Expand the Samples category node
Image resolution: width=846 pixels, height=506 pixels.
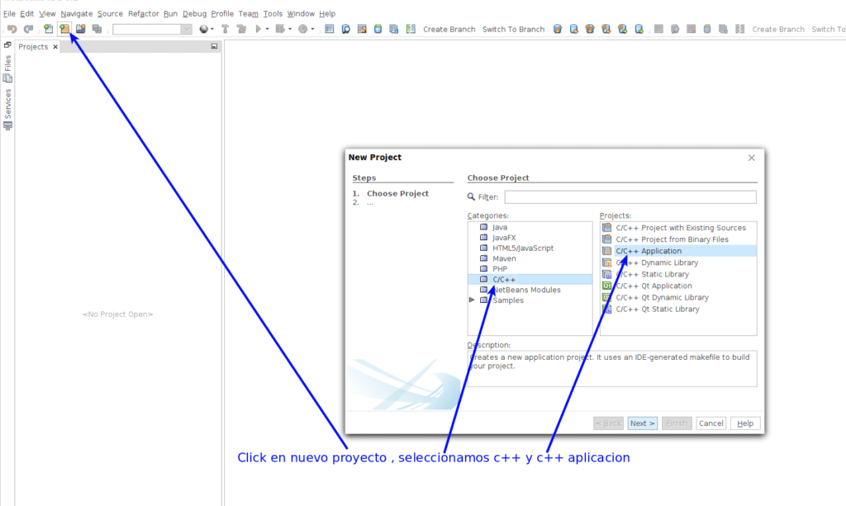(x=472, y=300)
